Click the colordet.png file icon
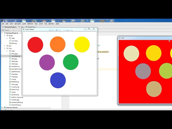Viewport: 172px width, 129px height. point(10,56)
